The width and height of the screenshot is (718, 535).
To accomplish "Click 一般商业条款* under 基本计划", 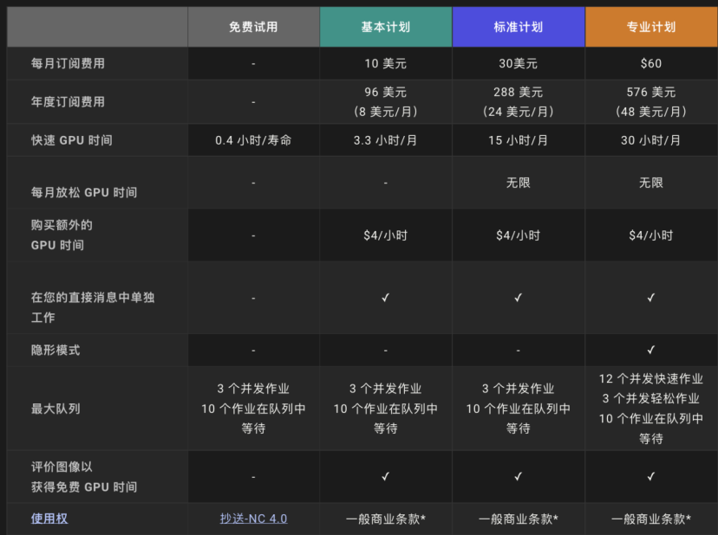I will (386, 519).
